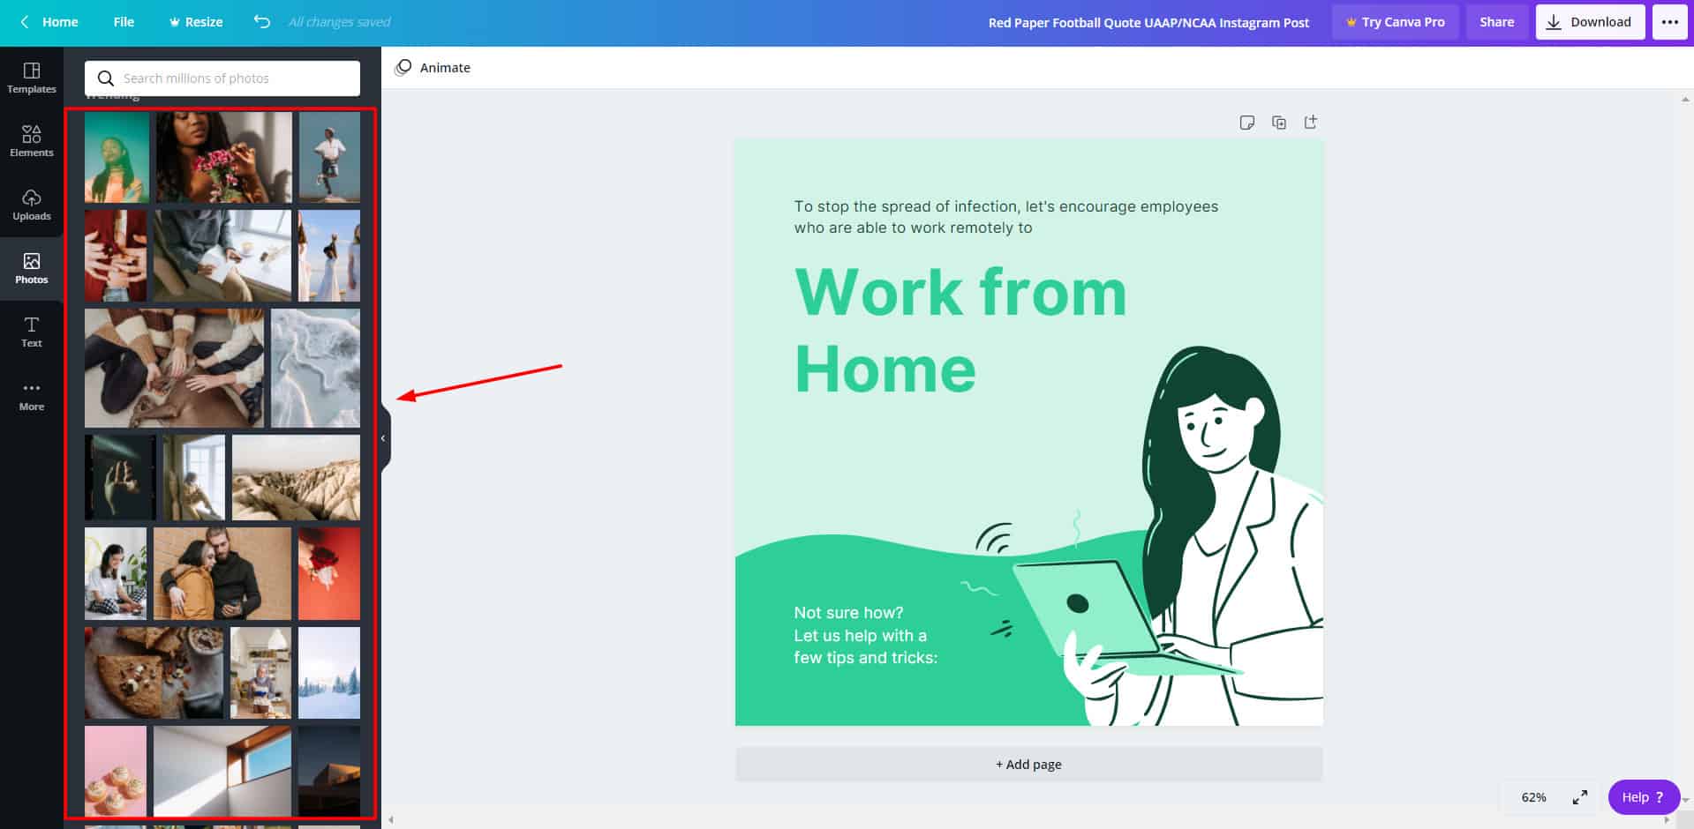Open the Text panel

[x=32, y=332]
